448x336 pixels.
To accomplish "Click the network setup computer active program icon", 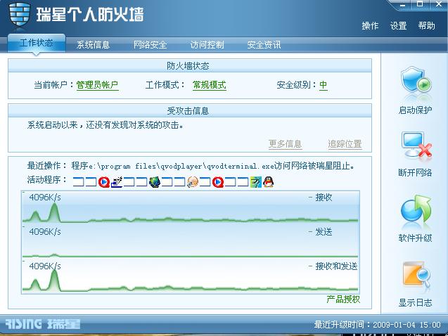I will point(117,182).
